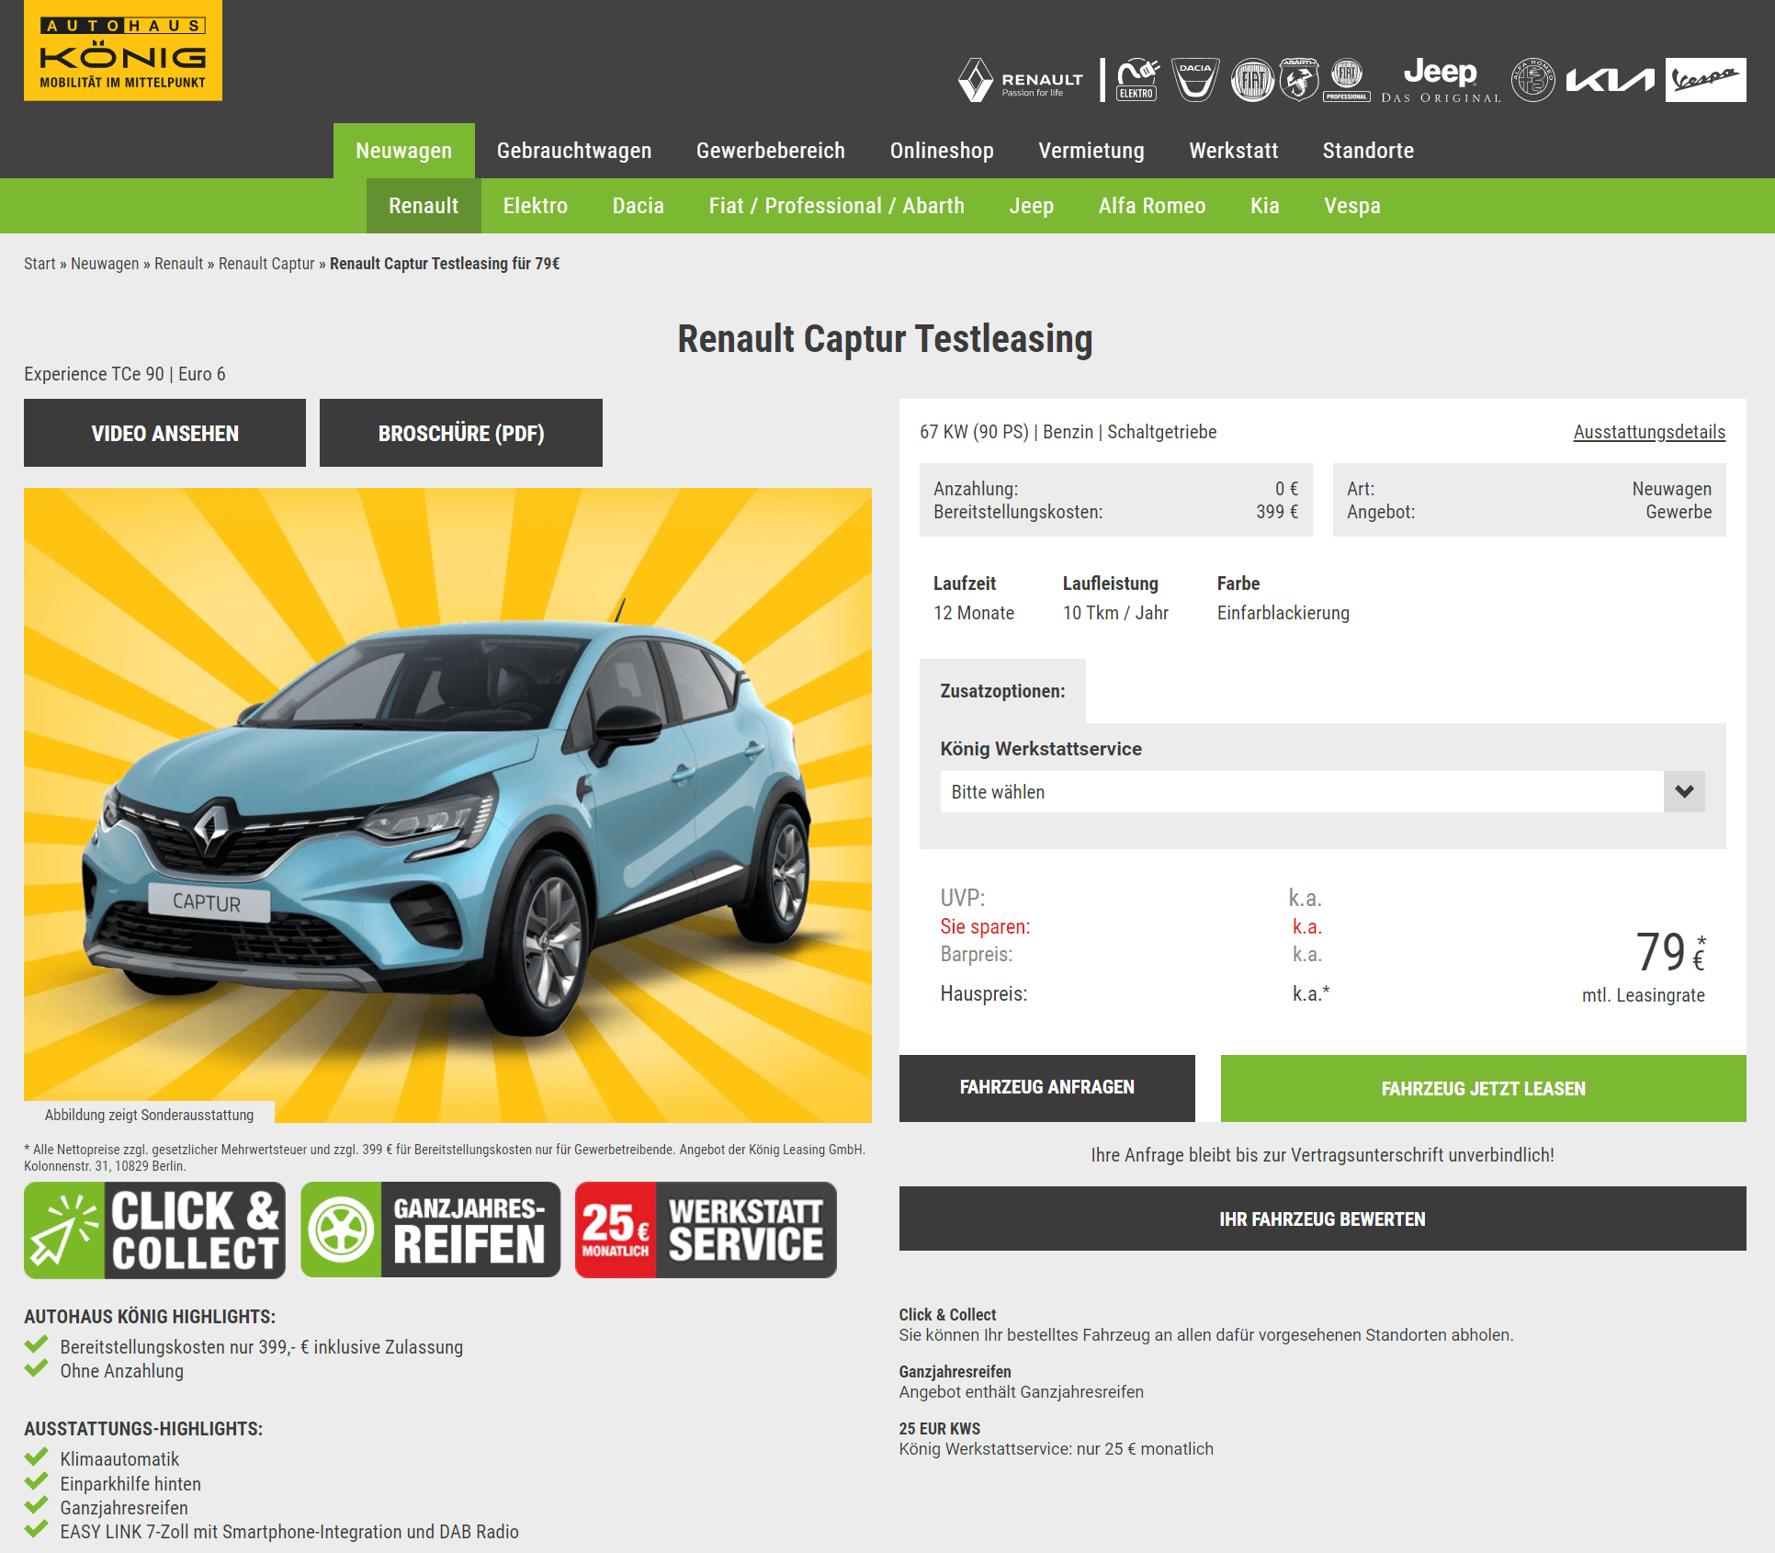Select the Alfa Romeo submenu item

[1152, 206]
